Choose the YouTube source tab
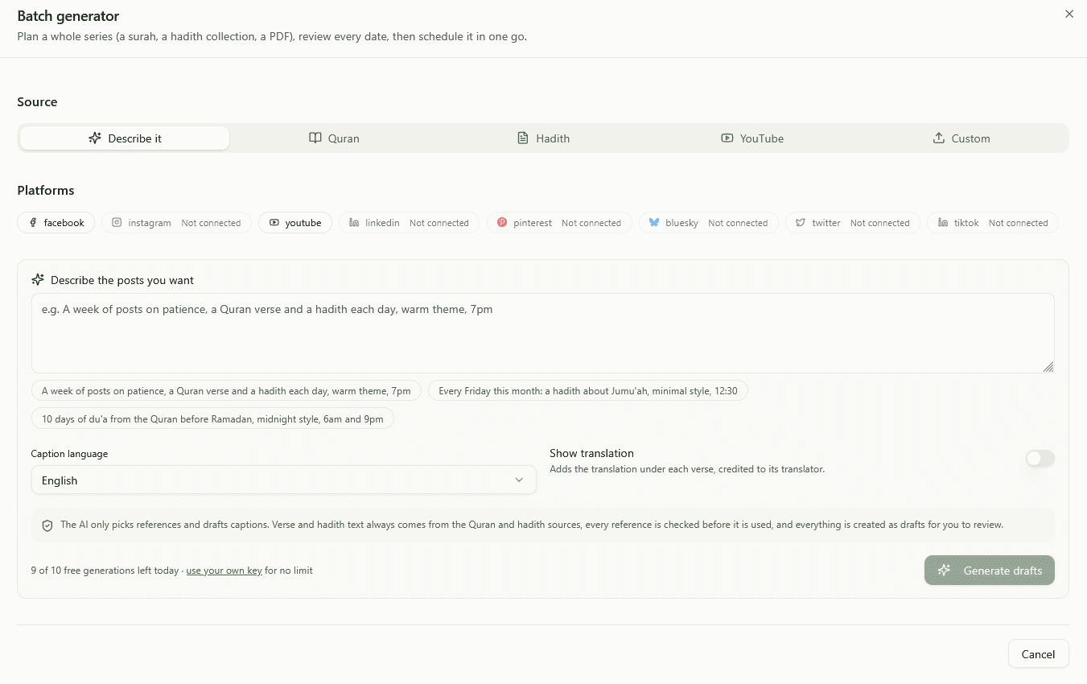This screenshot has width=1087, height=684. pos(752,138)
